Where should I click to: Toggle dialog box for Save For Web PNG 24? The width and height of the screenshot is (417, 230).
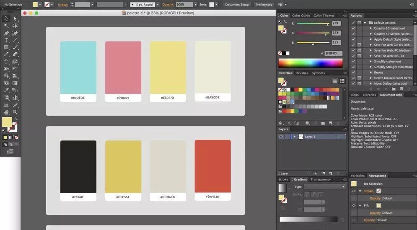359,56
